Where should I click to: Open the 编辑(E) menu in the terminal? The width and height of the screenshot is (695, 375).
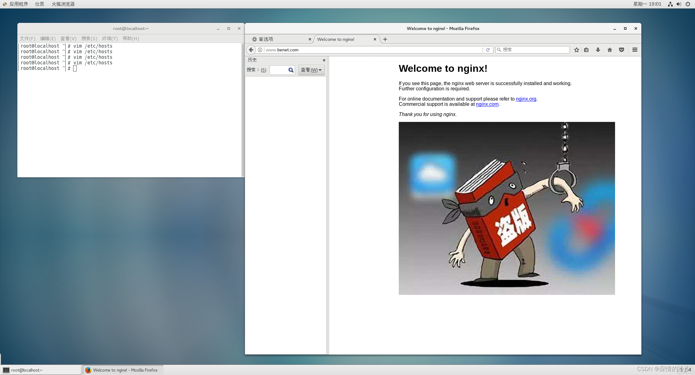click(x=48, y=38)
